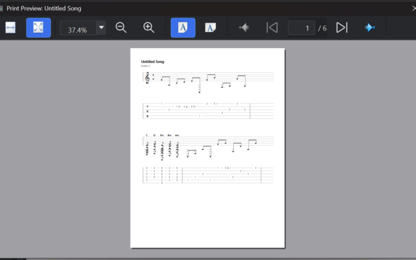Zoom in on the print preview

[149, 27]
